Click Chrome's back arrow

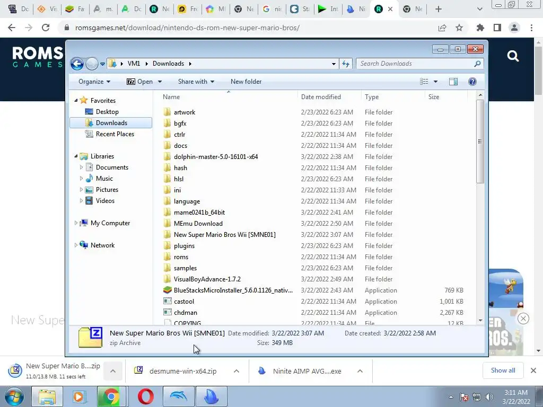pyautogui.click(x=12, y=28)
